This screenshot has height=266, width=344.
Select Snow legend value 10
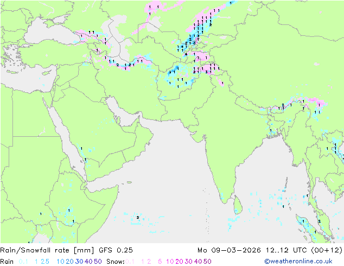point(170,262)
